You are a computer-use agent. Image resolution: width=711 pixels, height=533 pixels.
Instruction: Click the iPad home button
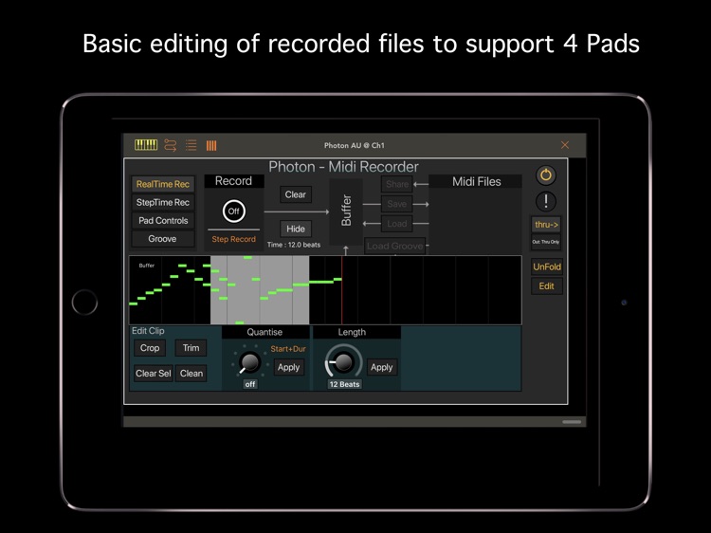(84, 303)
